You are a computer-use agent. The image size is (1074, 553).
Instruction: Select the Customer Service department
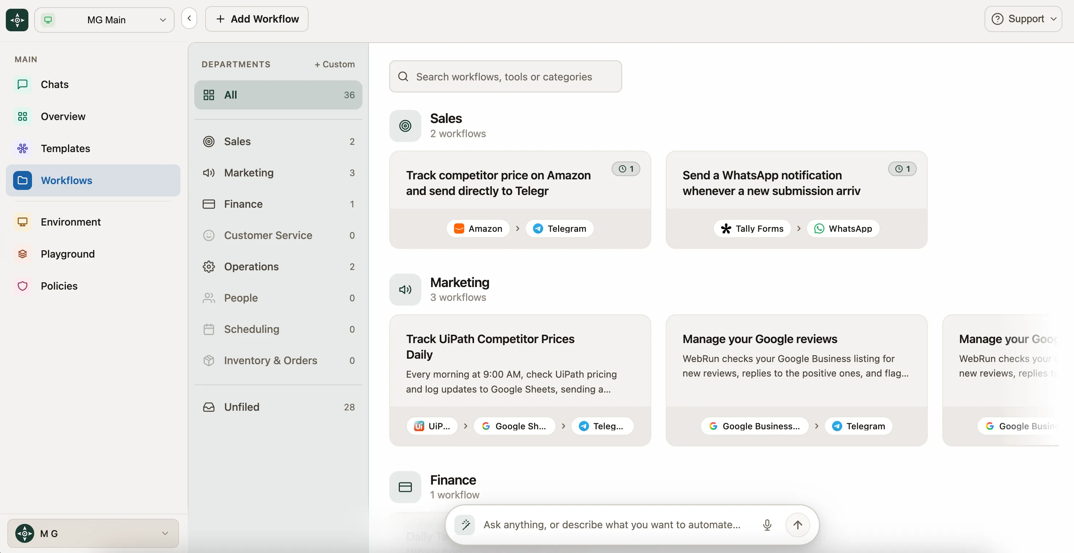[x=278, y=235]
